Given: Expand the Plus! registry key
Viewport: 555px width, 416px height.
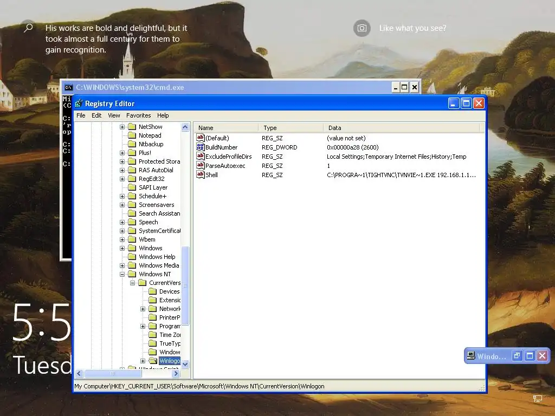Looking at the screenshot, I should (x=122, y=153).
